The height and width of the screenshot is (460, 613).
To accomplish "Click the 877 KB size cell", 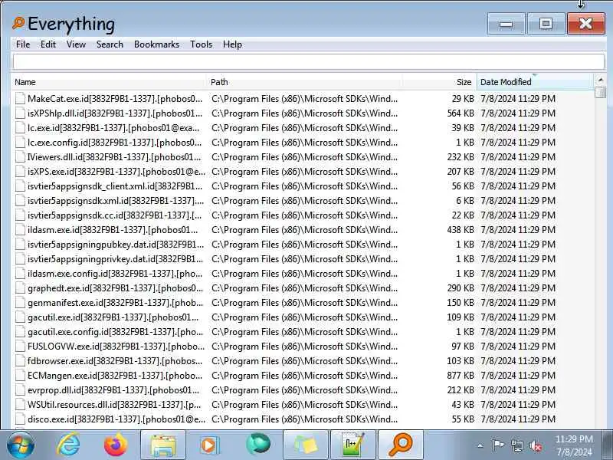I will point(461,376).
